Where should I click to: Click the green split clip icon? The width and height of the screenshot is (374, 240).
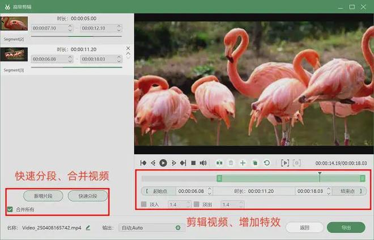tap(219, 163)
